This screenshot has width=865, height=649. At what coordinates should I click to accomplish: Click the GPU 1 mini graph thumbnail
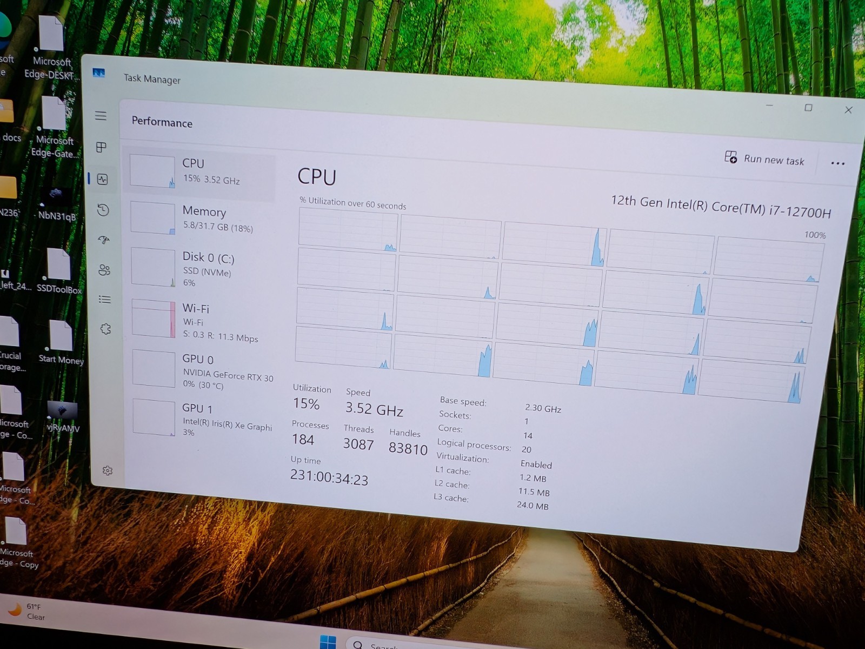pyautogui.click(x=154, y=417)
